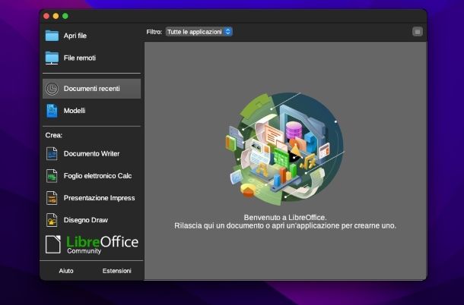Create a new Foglio elettronico Calc
This screenshot has height=305, width=464.
click(92, 176)
